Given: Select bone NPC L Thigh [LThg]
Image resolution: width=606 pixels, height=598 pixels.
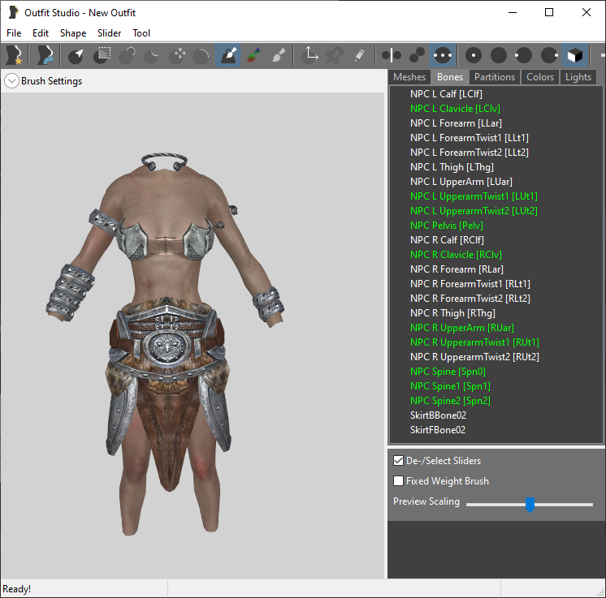Looking at the screenshot, I should point(452,167).
